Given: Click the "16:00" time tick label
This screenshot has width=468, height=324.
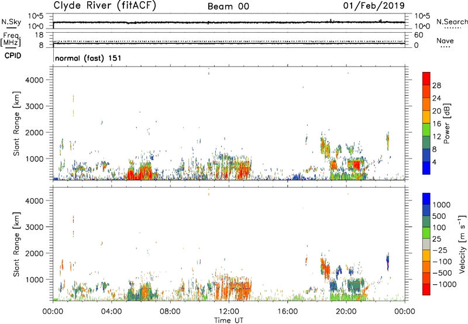Looking at the screenshot, I should coord(287,312).
